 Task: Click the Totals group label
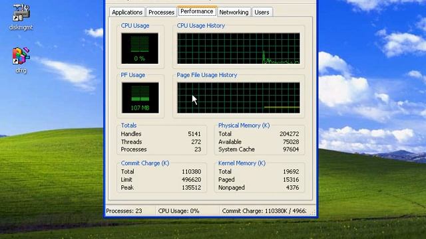pyautogui.click(x=128, y=125)
